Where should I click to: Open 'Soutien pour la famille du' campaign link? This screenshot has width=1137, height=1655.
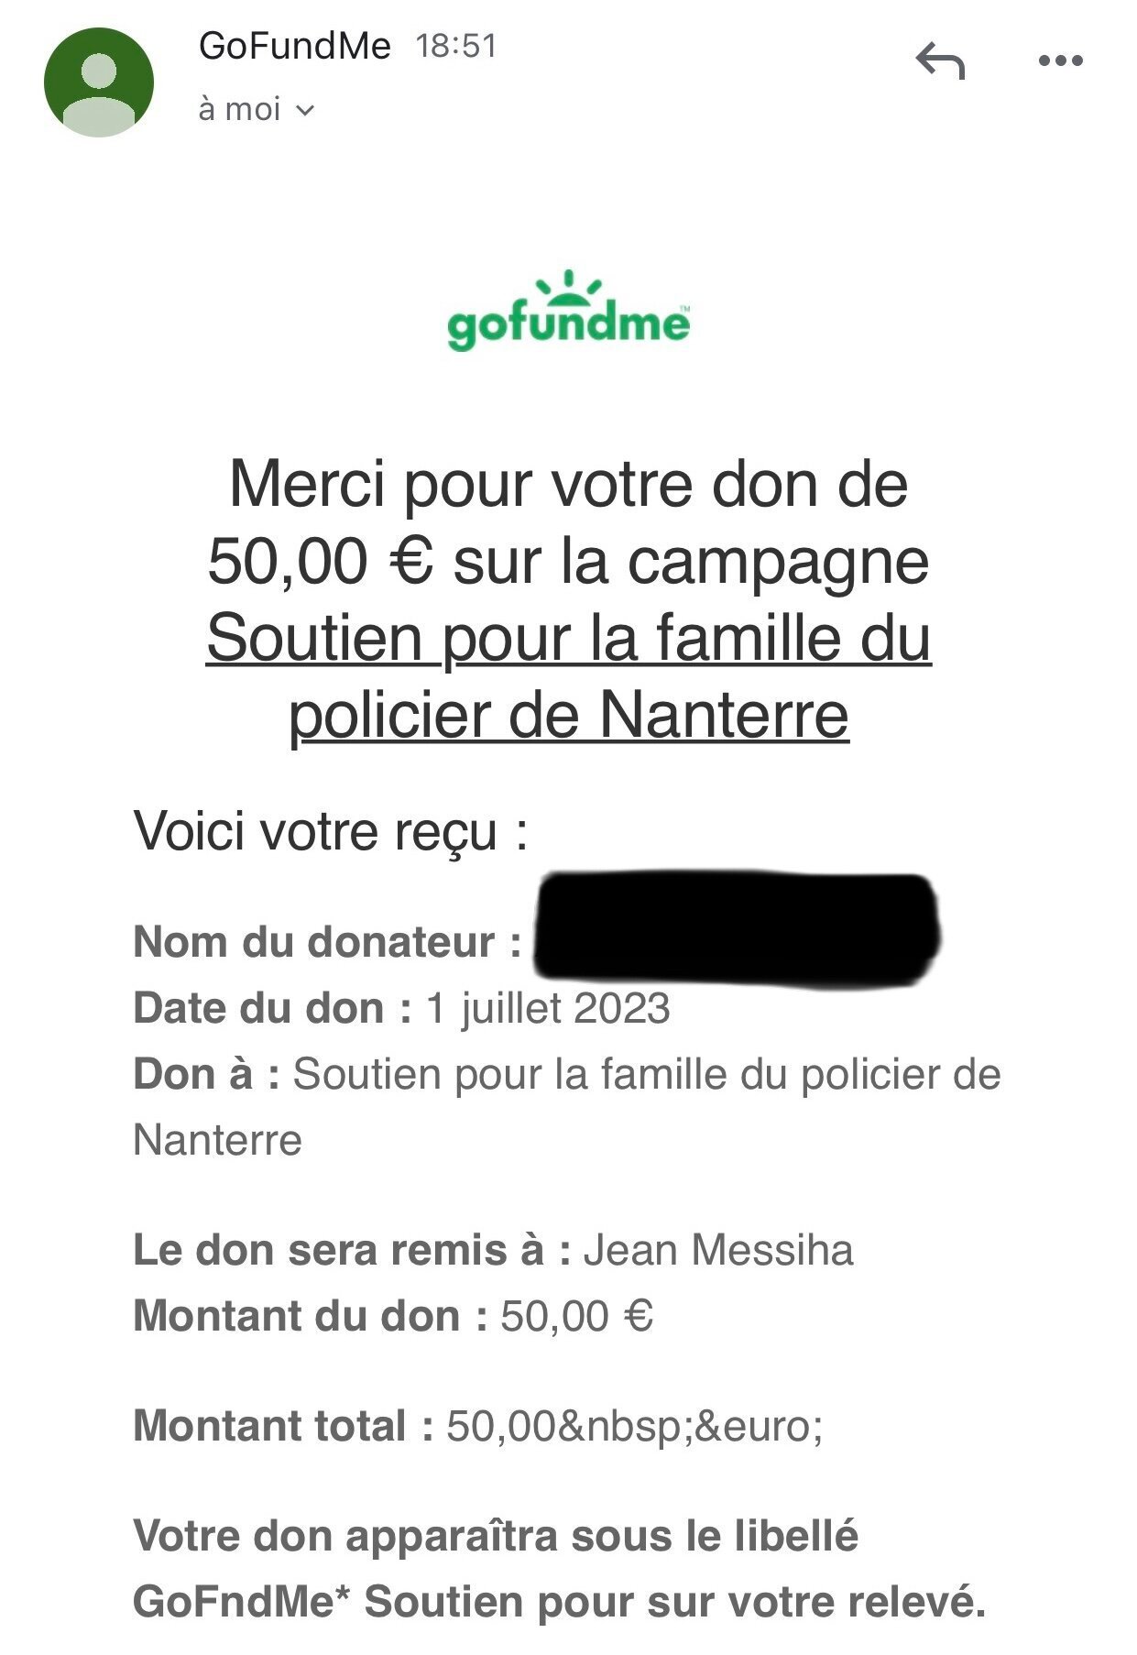pos(568,638)
